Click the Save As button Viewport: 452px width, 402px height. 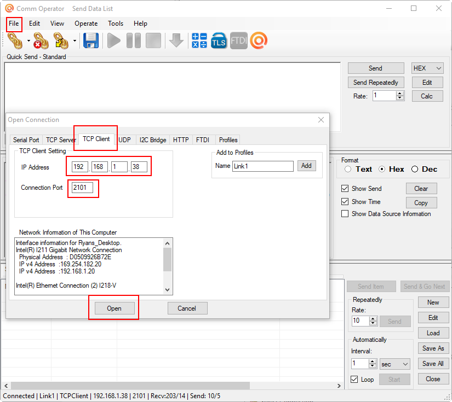point(433,348)
